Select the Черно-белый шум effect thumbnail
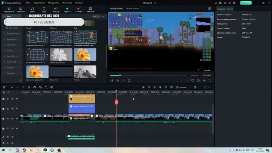 click(x=61, y=54)
